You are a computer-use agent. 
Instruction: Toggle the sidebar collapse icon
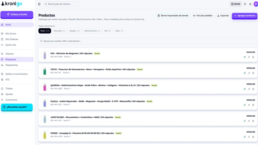tap(39, 4)
